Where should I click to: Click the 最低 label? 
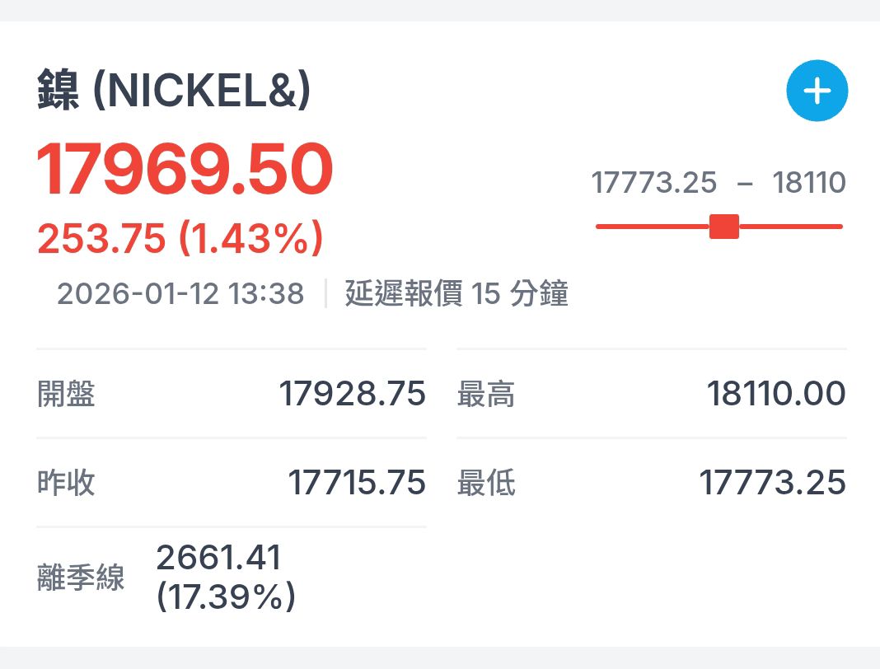click(486, 482)
